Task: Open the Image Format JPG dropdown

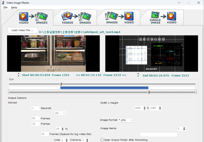Action: [126, 120]
